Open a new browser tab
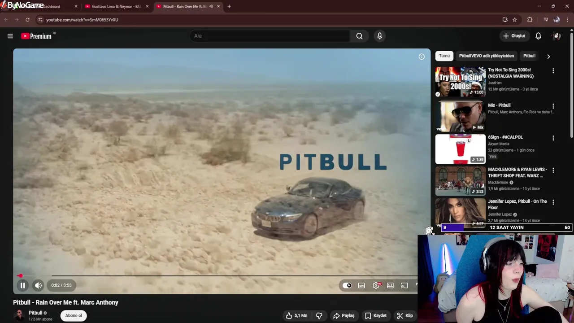 229,6
